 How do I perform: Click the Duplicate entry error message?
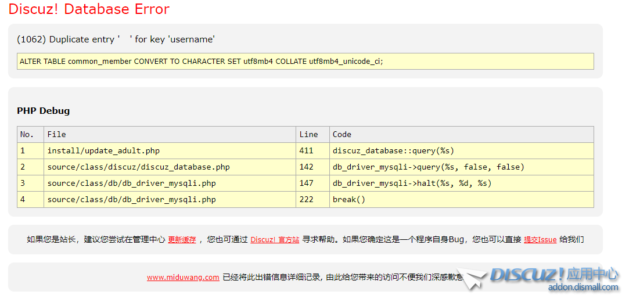coord(116,39)
